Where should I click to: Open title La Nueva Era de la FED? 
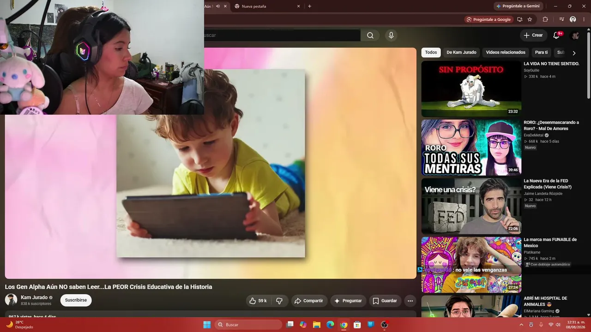coord(548,184)
